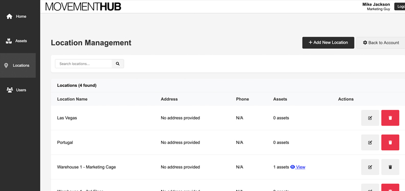Viewport: 405px width, 191px height.
Task: Click the Locations map pin icon
Action: coord(6,65)
